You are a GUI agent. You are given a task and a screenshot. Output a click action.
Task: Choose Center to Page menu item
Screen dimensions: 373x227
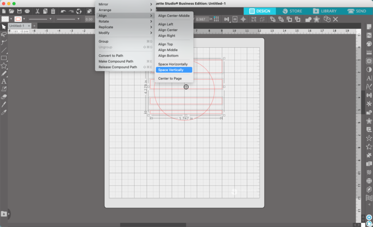pos(174,78)
